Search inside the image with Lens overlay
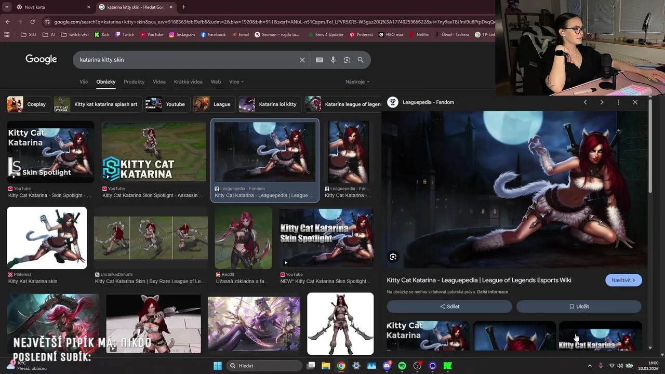This screenshot has width=665, height=374. 393,257
